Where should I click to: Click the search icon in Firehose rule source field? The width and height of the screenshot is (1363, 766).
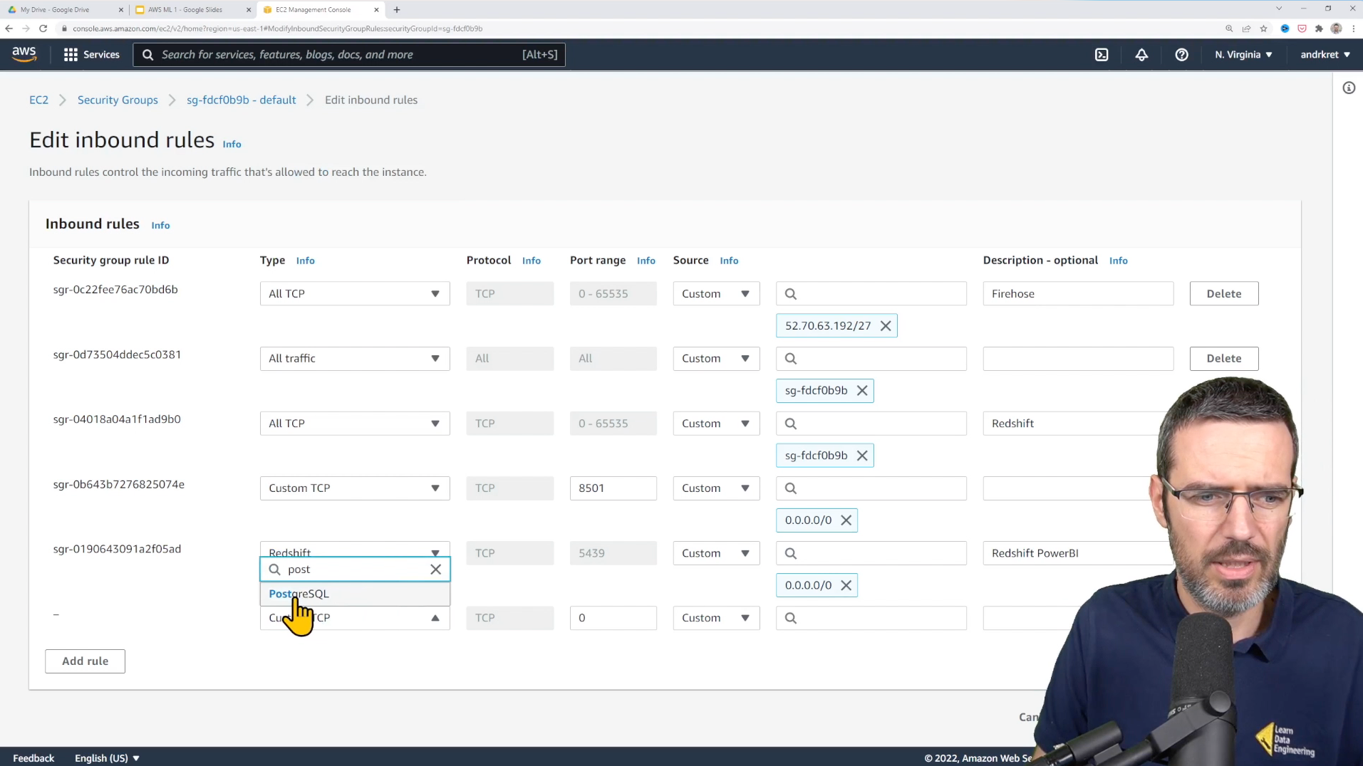tap(791, 294)
